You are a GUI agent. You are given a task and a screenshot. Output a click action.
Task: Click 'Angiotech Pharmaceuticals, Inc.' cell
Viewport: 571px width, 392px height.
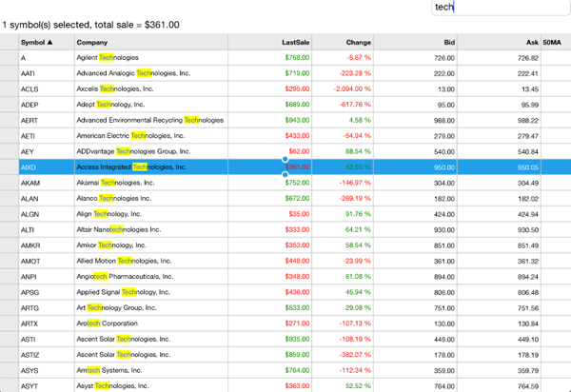tap(151, 277)
